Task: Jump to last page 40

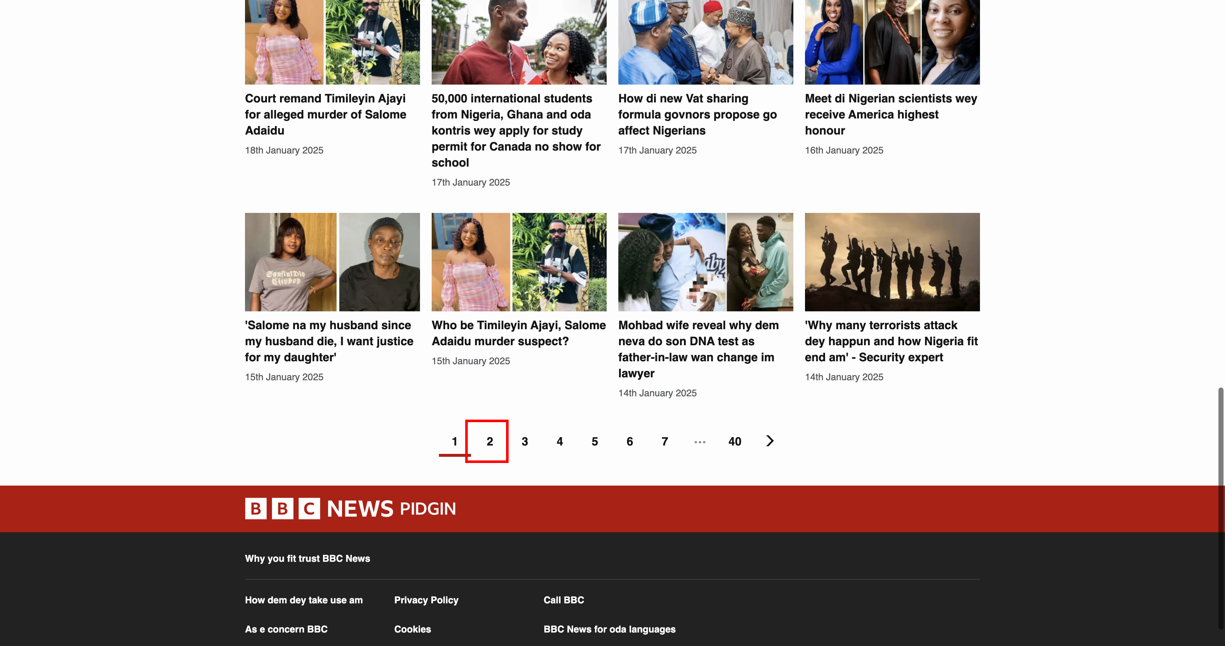Action: click(734, 441)
